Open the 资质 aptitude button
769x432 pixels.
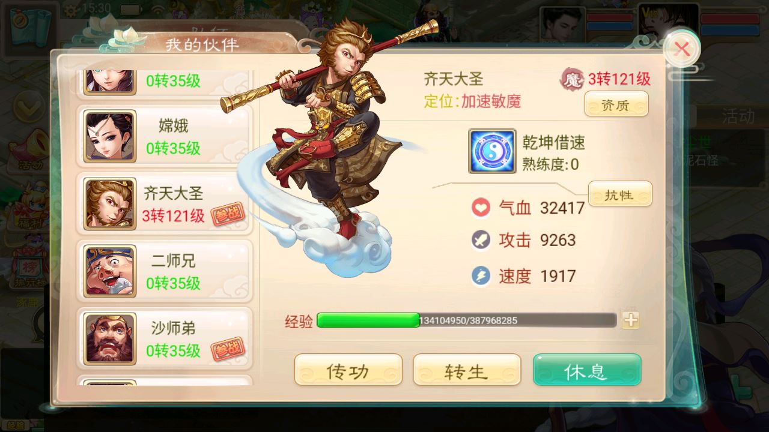(x=616, y=104)
